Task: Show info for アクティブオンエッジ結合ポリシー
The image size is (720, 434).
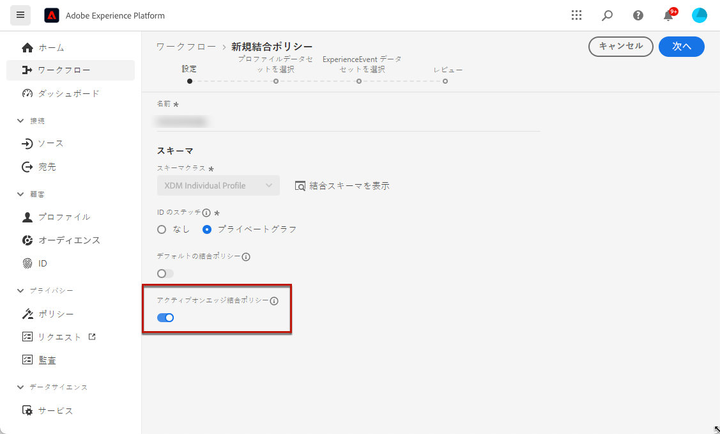Action: point(274,301)
